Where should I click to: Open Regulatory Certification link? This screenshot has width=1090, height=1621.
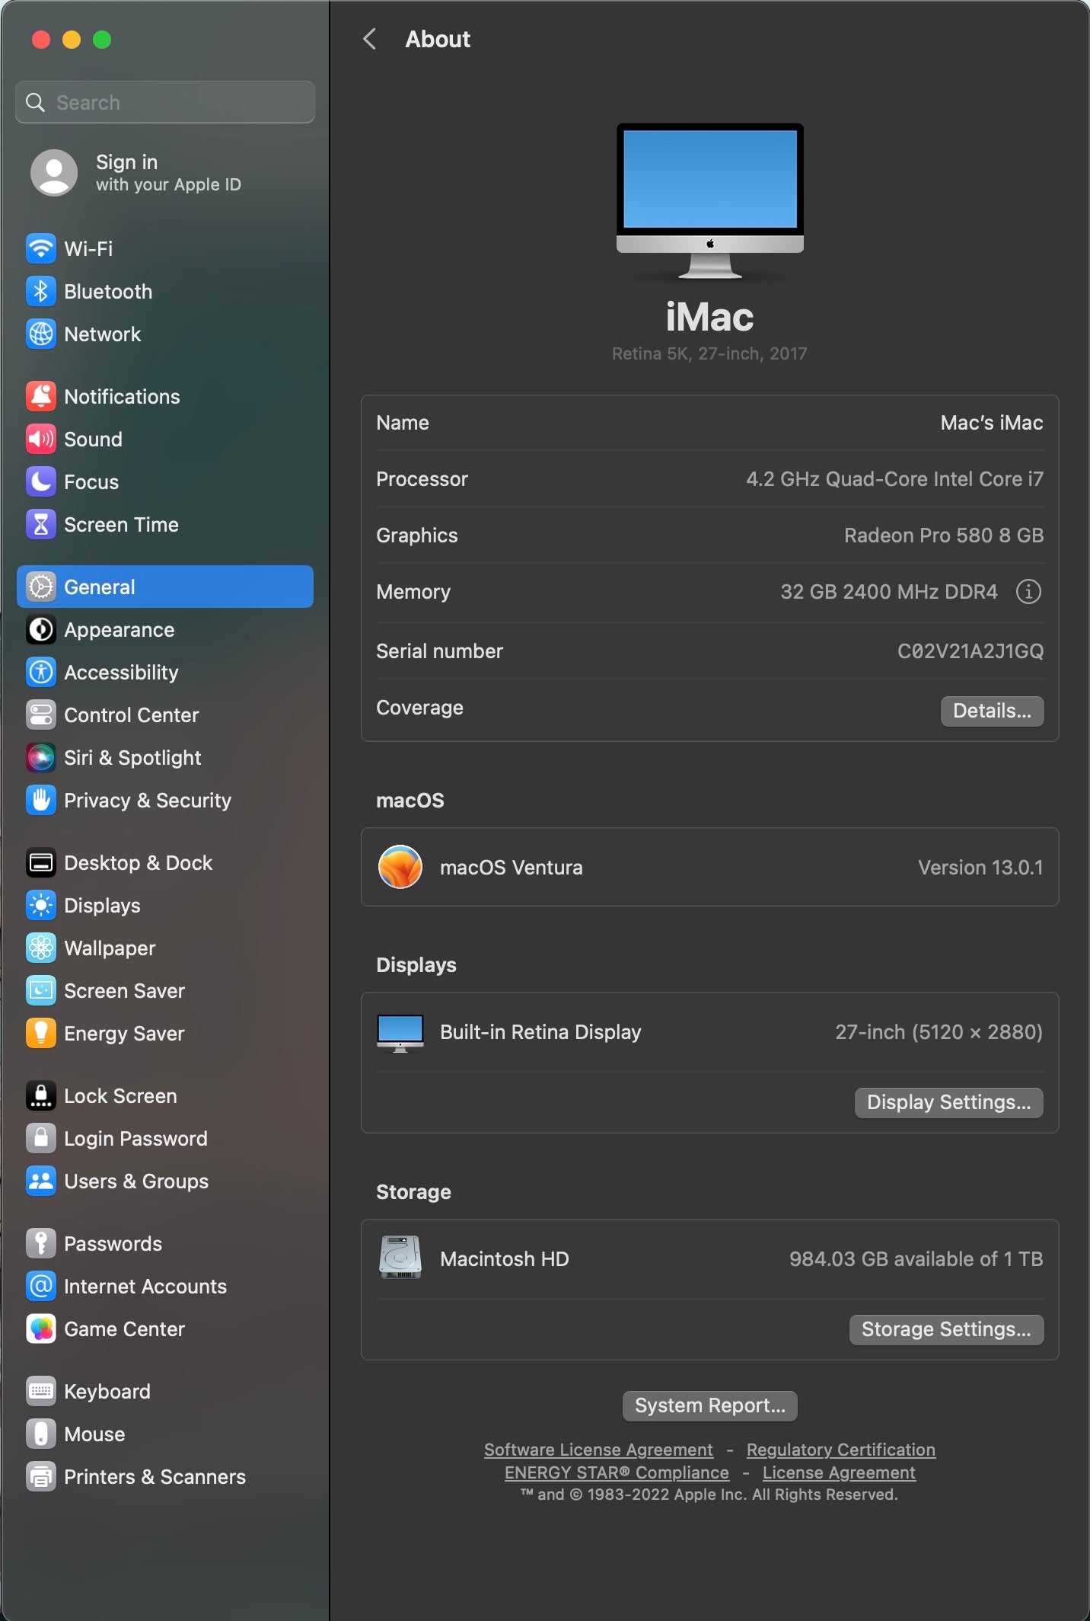click(840, 1450)
